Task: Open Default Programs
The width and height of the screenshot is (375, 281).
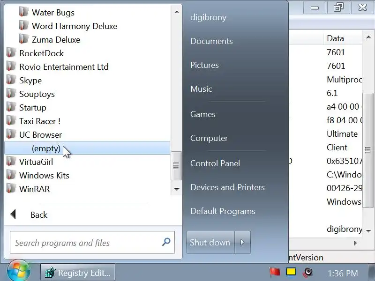Action: click(x=223, y=211)
